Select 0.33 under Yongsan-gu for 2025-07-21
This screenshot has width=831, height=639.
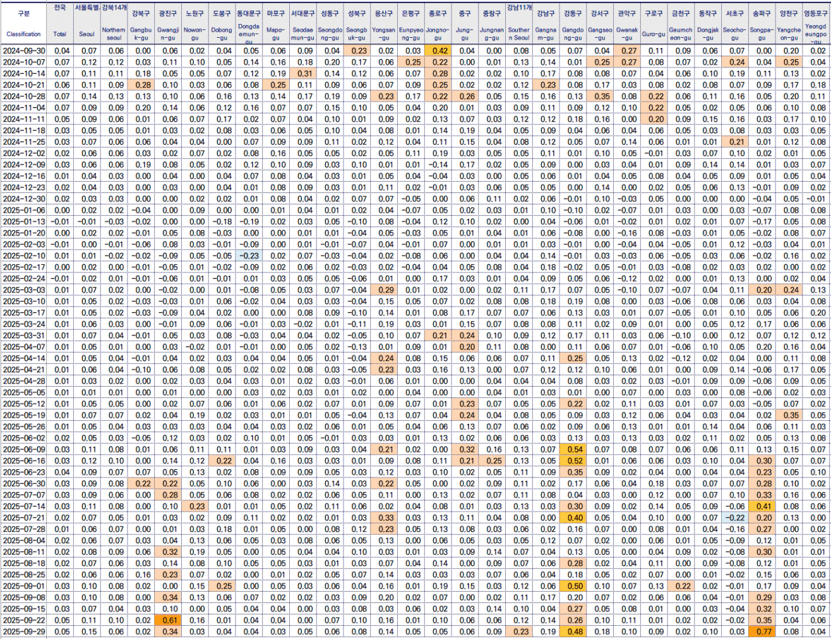pos(384,517)
